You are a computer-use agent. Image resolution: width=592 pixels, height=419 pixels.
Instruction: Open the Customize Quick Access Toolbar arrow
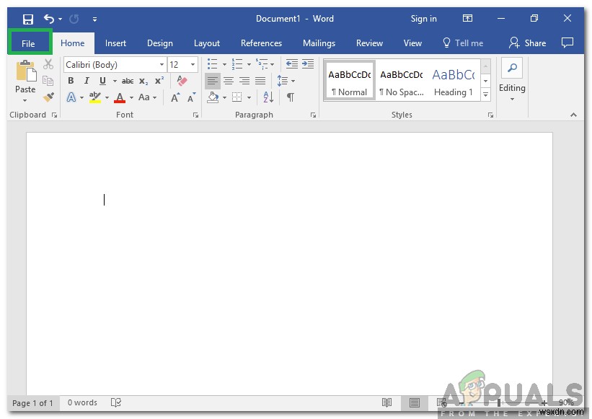coord(94,19)
